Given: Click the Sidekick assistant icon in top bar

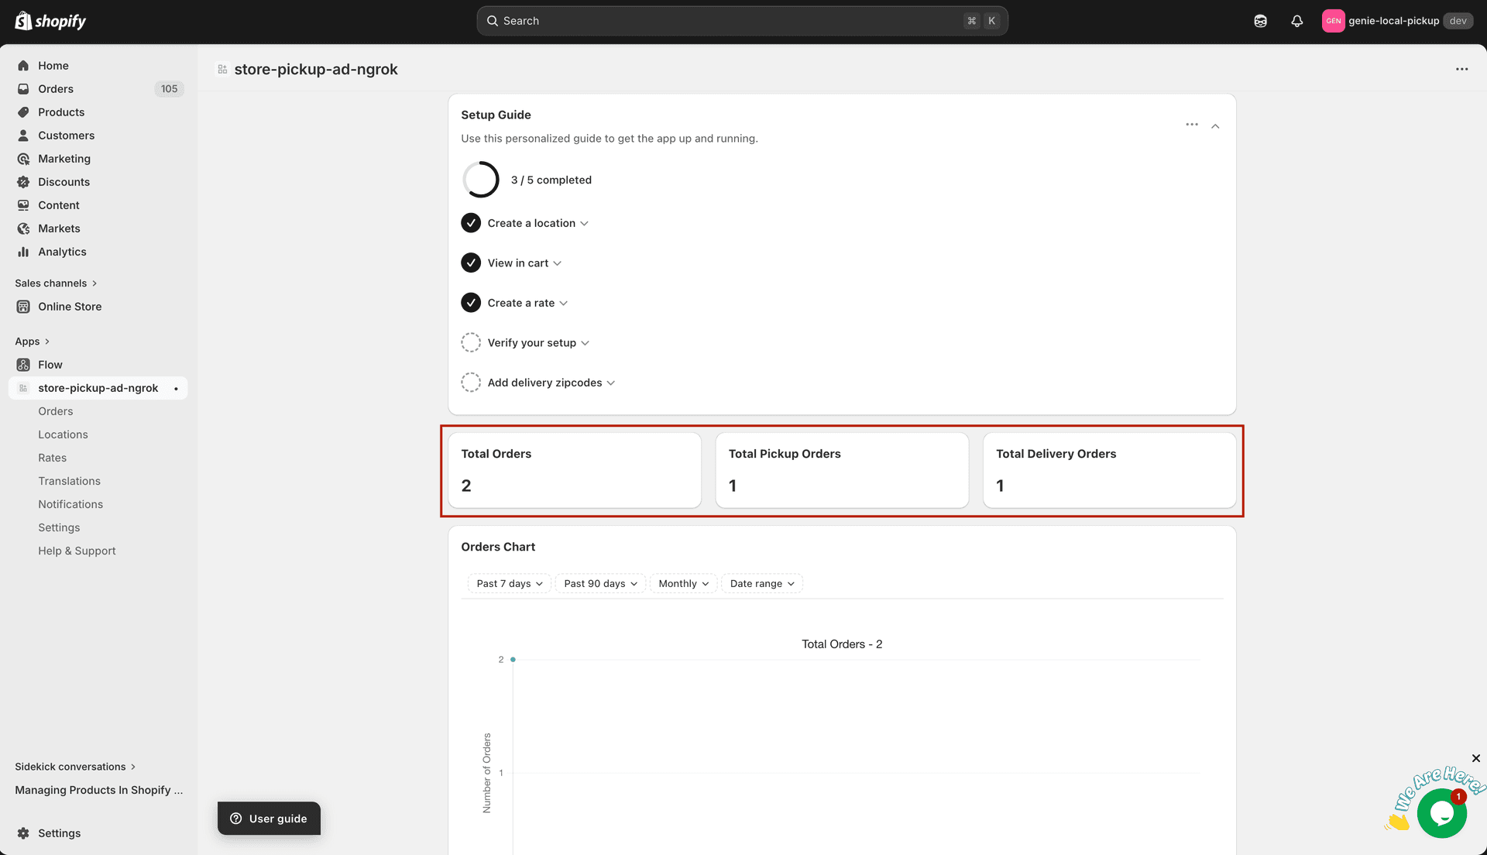Looking at the screenshot, I should coord(1260,21).
